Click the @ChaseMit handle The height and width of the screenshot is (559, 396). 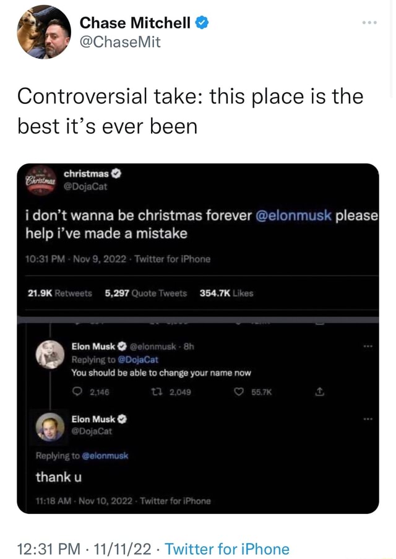pos(119,43)
